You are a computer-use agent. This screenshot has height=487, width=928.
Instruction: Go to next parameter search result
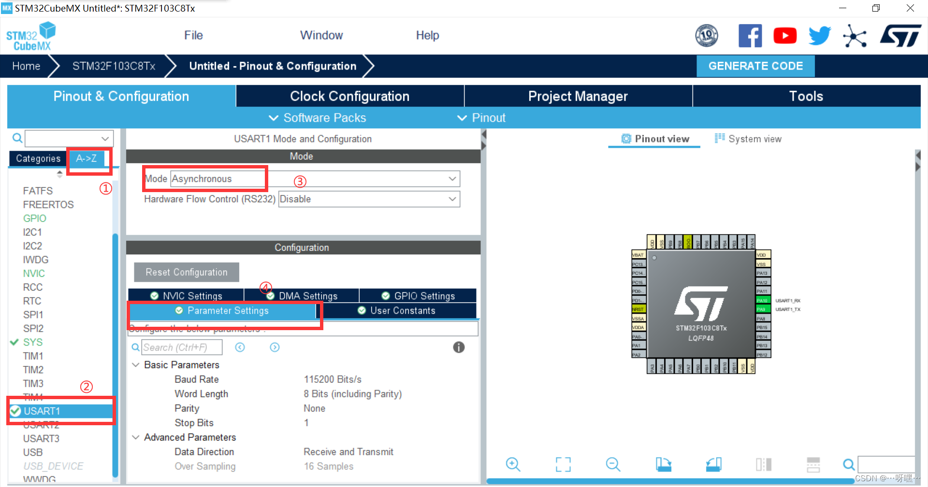click(x=275, y=348)
